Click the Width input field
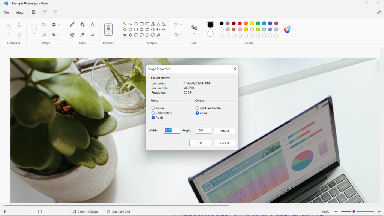The image size is (384, 216). (x=171, y=131)
